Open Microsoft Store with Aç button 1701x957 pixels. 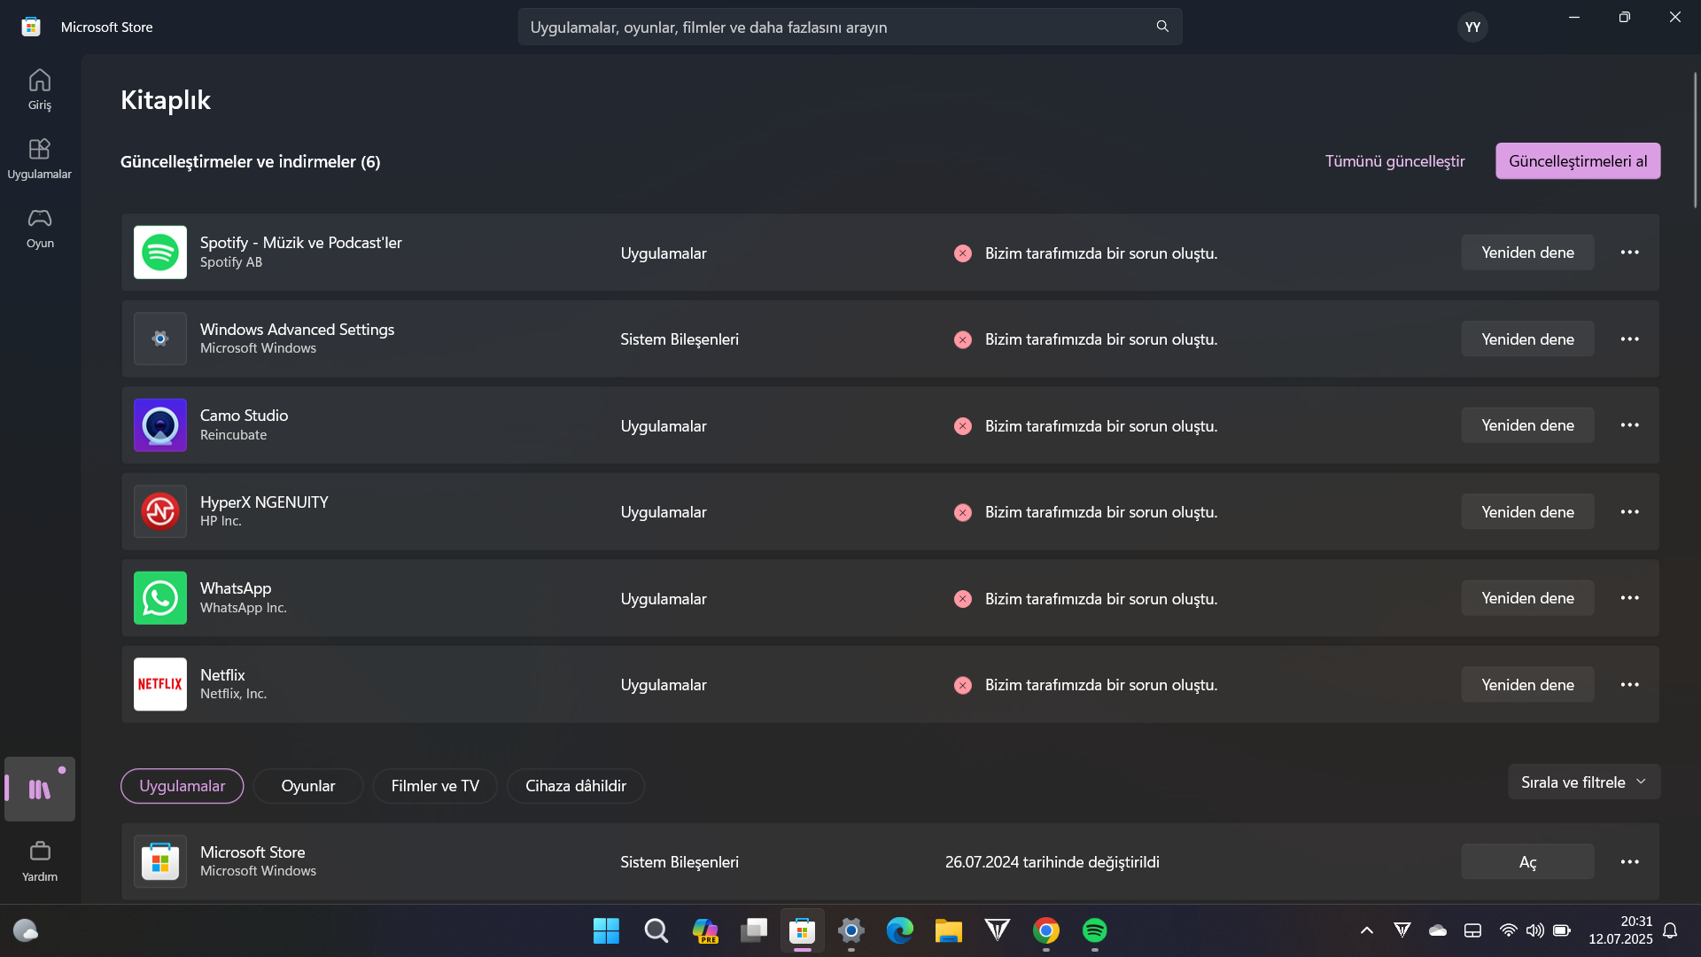pos(1527,861)
